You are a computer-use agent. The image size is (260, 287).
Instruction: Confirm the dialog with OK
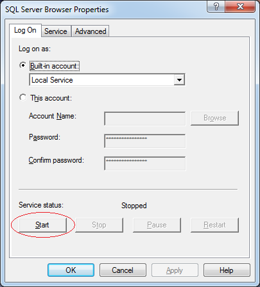pyautogui.click(x=71, y=270)
